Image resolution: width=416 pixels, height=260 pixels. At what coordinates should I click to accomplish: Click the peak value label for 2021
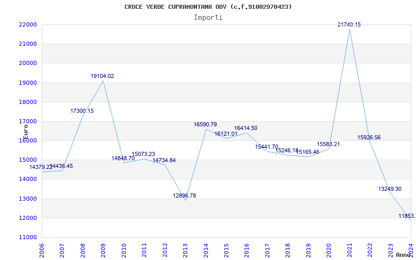(x=349, y=24)
